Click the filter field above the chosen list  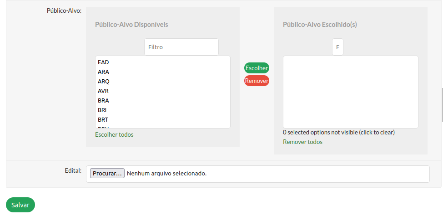click(337, 47)
